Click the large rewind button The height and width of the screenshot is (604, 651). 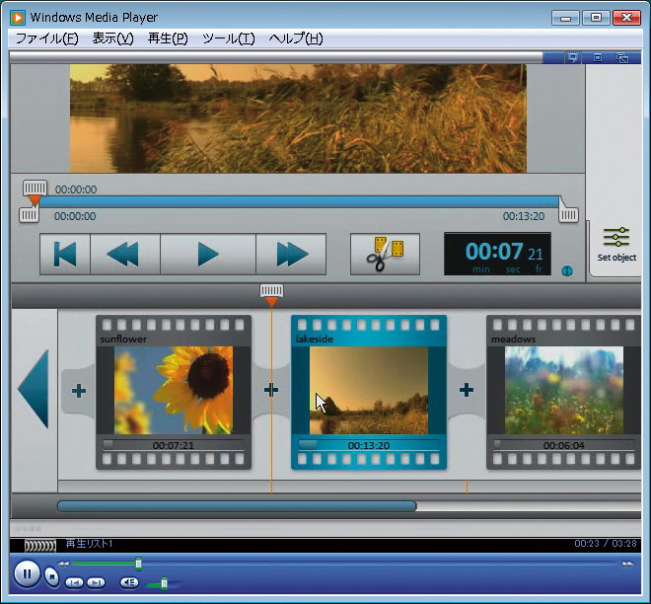pyautogui.click(x=125, y=255)
